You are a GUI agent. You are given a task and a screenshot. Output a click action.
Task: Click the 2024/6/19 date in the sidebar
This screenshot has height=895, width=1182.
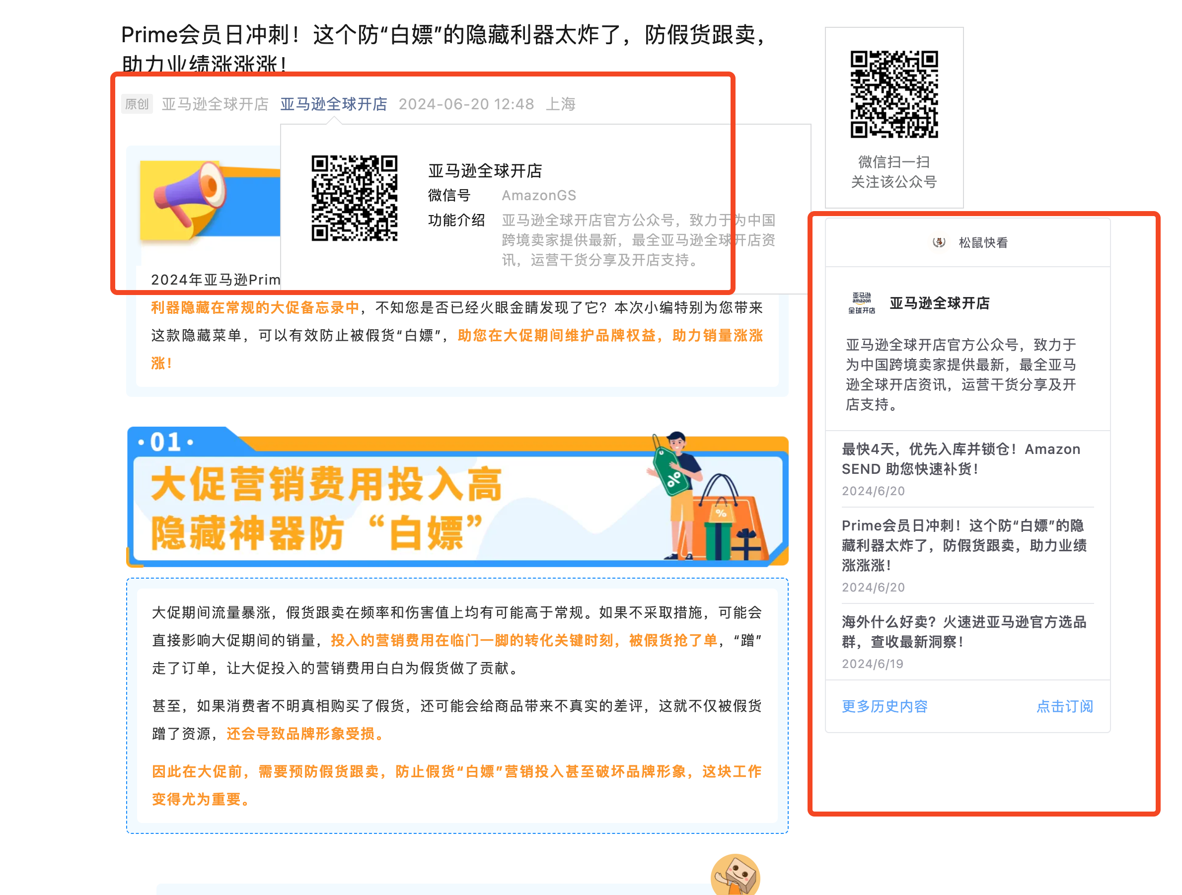(873, 664)
